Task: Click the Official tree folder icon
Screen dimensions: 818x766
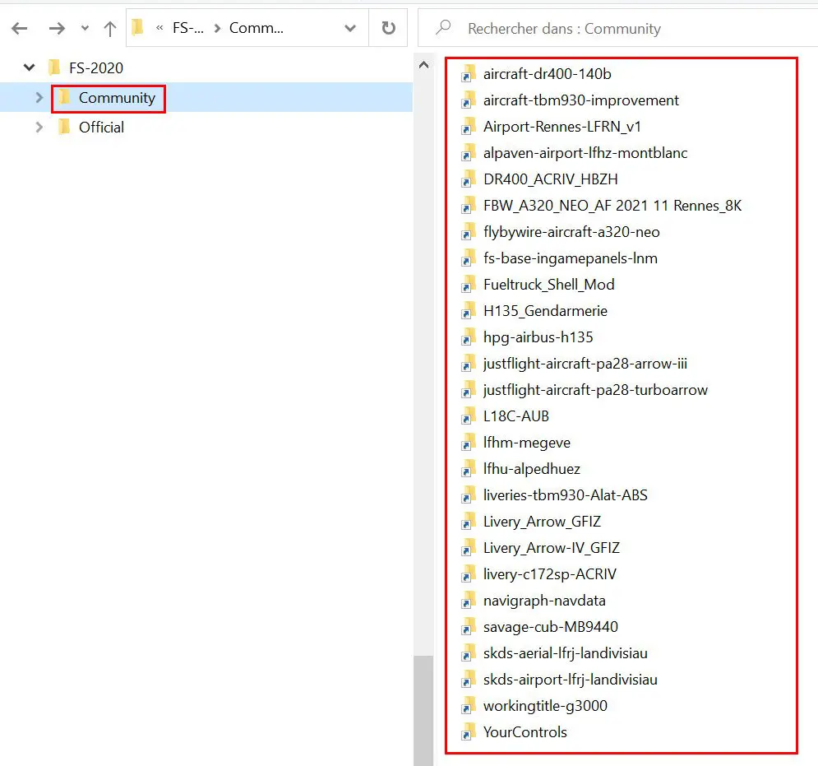Action: coord(63,126)
